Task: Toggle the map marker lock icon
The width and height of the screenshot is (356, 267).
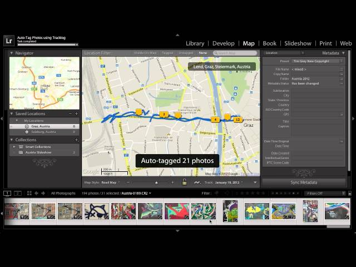Action: (184, 182)
